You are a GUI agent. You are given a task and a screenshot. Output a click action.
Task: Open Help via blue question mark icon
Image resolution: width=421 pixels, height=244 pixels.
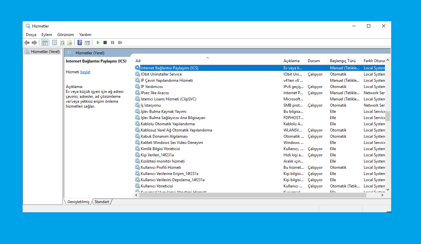click(80, 43)
